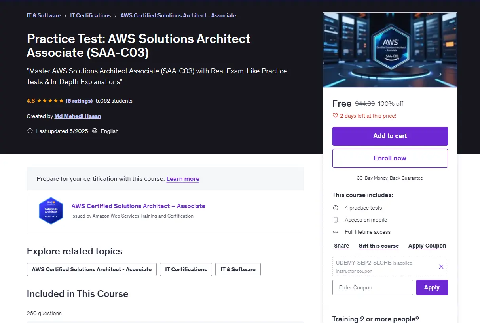This screenshot has width=480, height=323.
Task: Click the Enroll now button
Action: coord(390,158)
